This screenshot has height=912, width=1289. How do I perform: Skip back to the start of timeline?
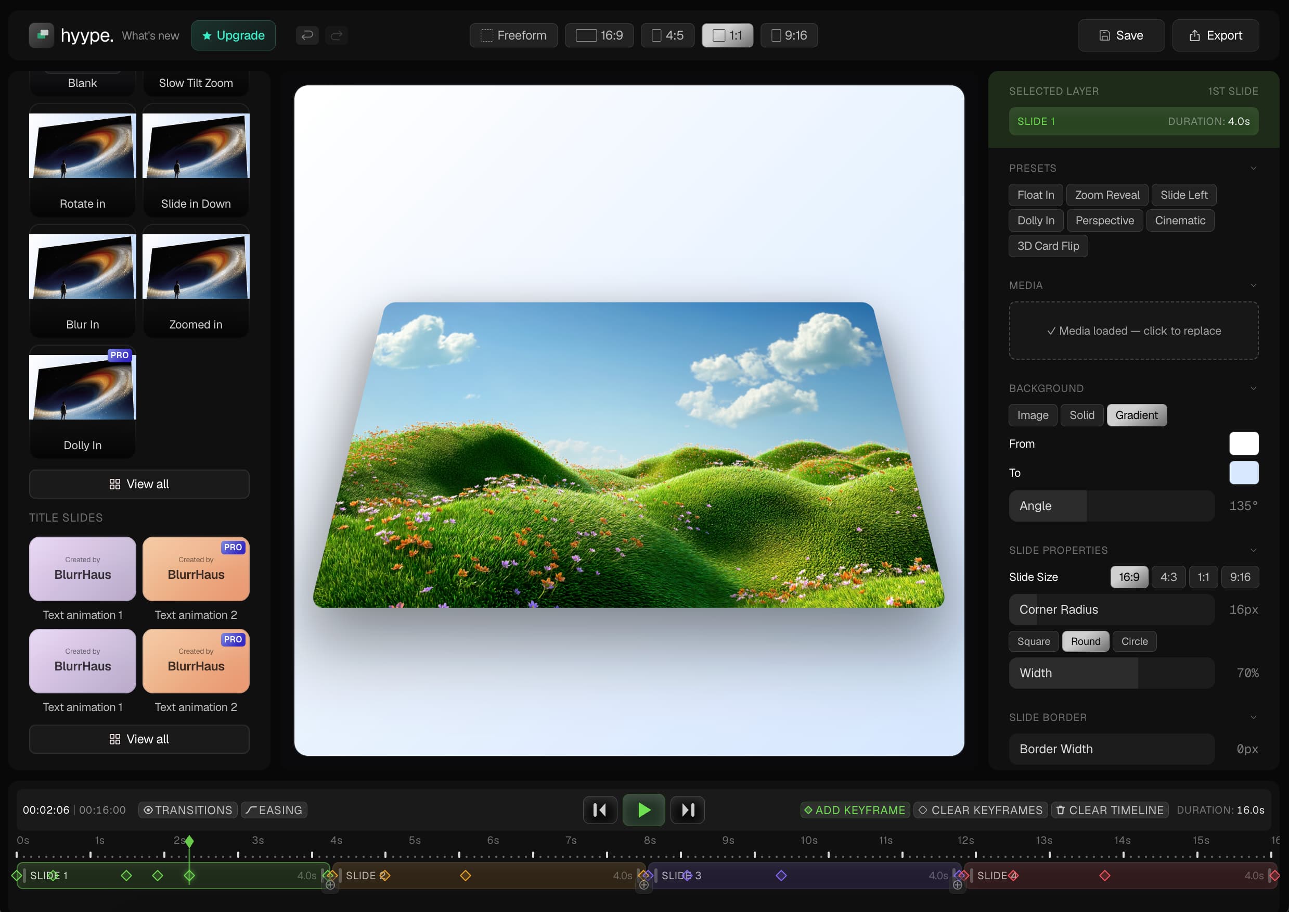600,810
